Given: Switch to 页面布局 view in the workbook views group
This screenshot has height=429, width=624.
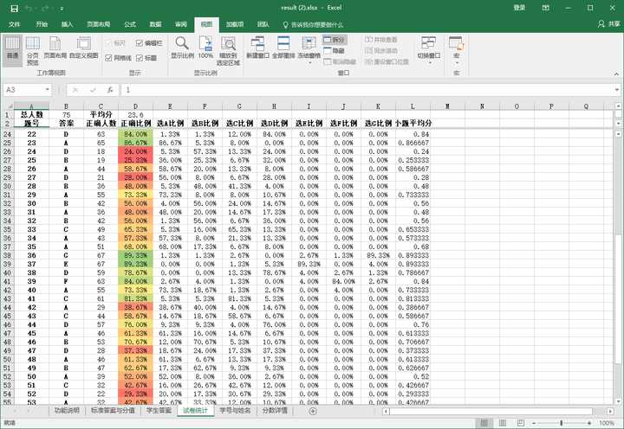Looking at the screenshot, I should (55, 48).
